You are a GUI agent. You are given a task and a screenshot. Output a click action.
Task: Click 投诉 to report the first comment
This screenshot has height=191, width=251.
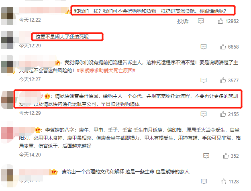pos(183,21)
